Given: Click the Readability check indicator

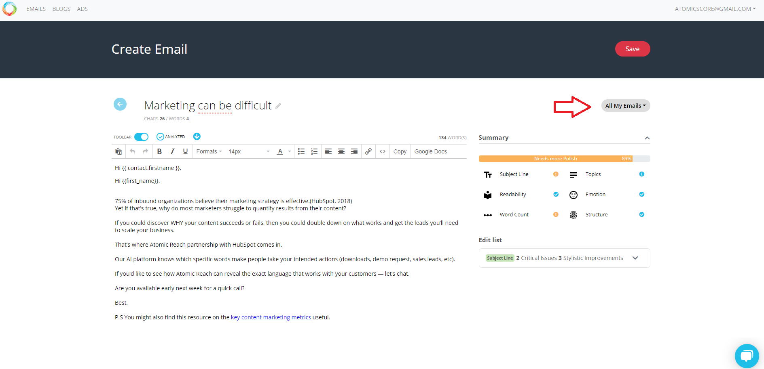Looking at the screenshot, I should click(556, 194).
